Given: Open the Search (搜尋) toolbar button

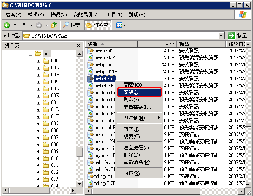Looking at the screenshot, I should [x=71, y=25].
